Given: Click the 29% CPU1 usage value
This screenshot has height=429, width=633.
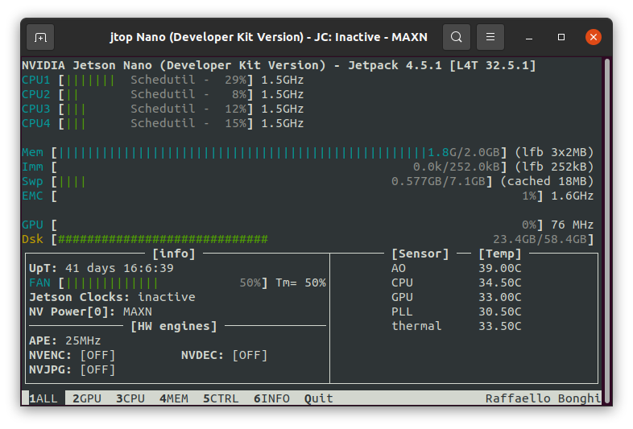Looking at the screenshot, I should click(x=235, y=80).
